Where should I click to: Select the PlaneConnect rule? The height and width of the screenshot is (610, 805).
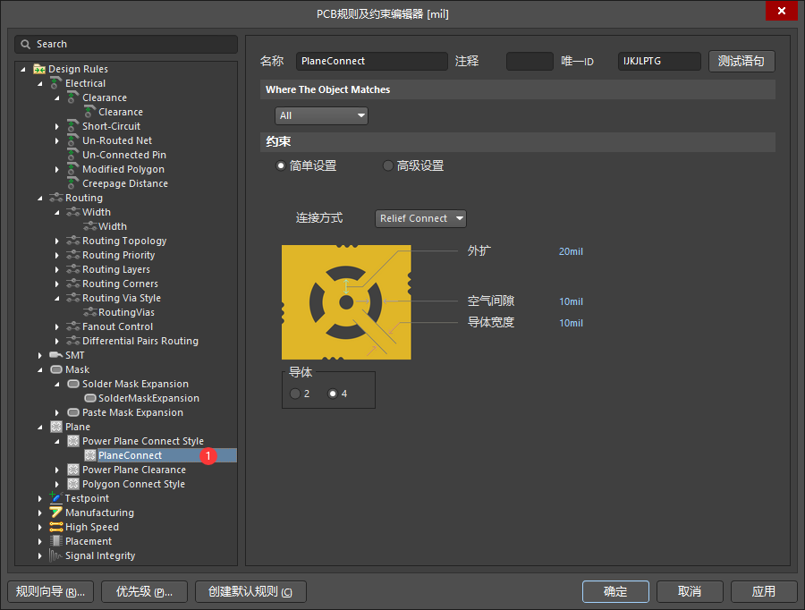(x=130, y=455)
